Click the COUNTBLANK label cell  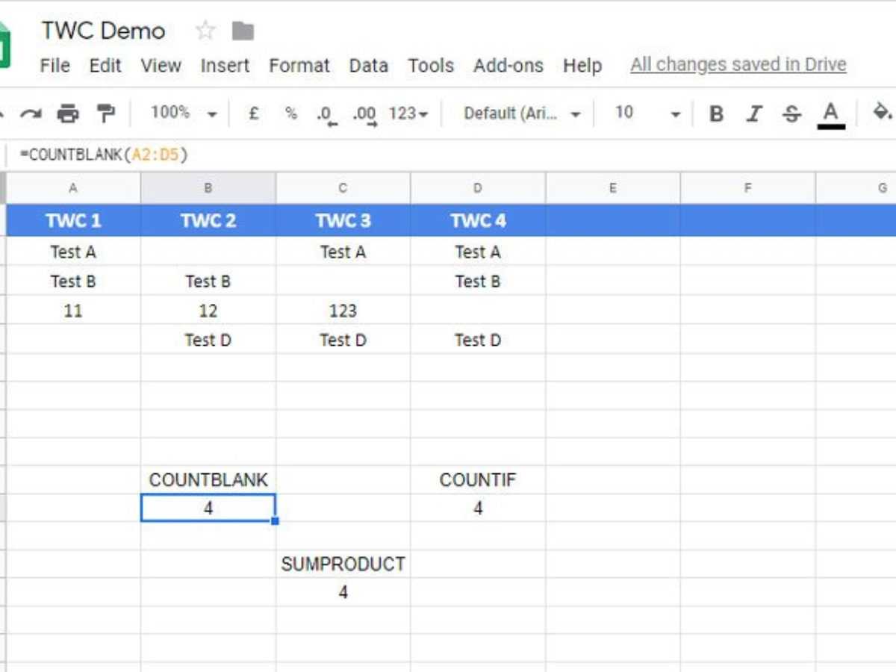click(208, 479)
